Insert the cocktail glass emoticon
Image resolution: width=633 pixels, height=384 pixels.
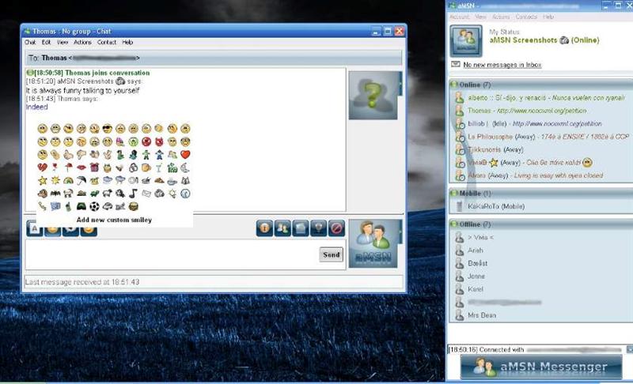point(159,168)
